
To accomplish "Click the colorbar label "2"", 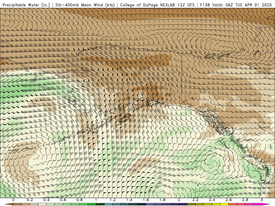I will [179, 200].
